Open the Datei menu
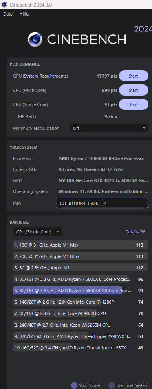This screenshot has width=152, height=389. click(9, 14)
